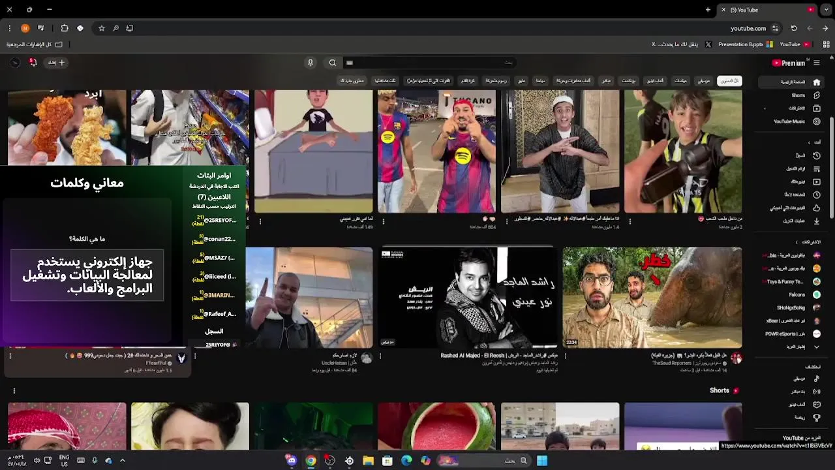835x470 pixels.
Task: Play the watermelon short thumbnail
Action: point(436,426)
